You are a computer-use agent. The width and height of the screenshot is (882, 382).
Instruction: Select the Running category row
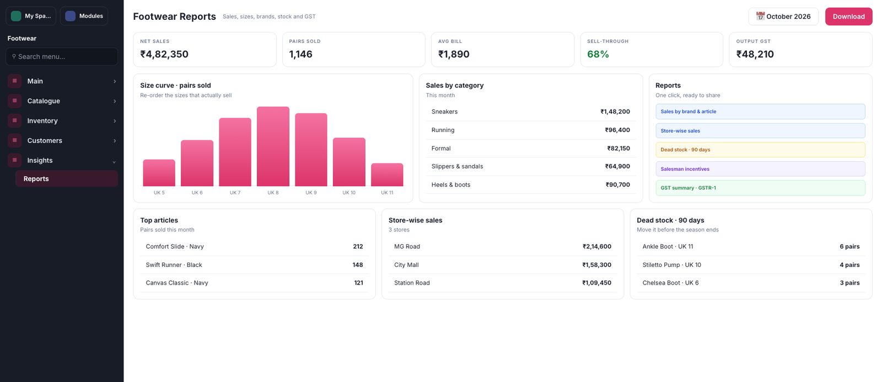point(531,130)
